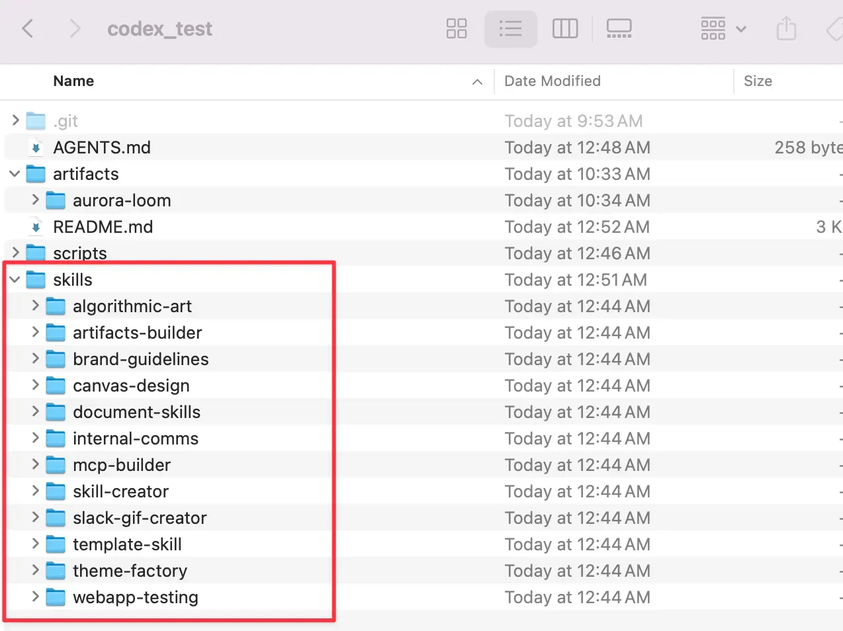Collapse the artifacts folder

(x=15, y=173)
